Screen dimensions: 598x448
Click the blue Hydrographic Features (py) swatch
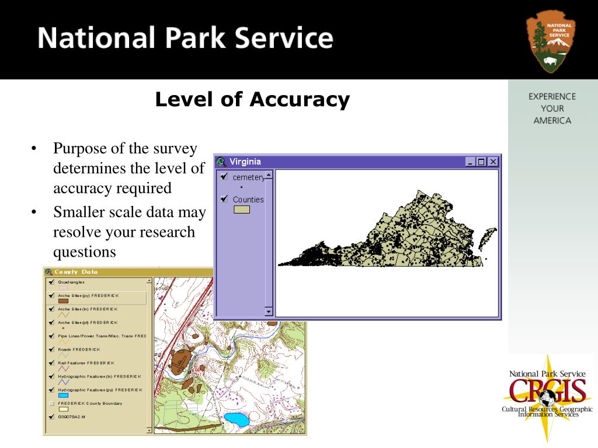[x=63, y=395]
